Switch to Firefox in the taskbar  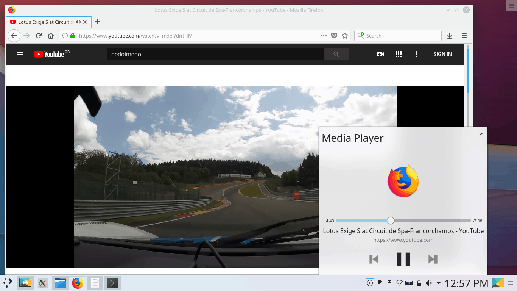[78, 283]
